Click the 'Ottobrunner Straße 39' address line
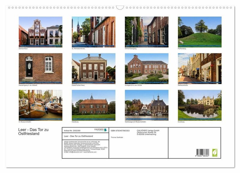 (146, 132)
